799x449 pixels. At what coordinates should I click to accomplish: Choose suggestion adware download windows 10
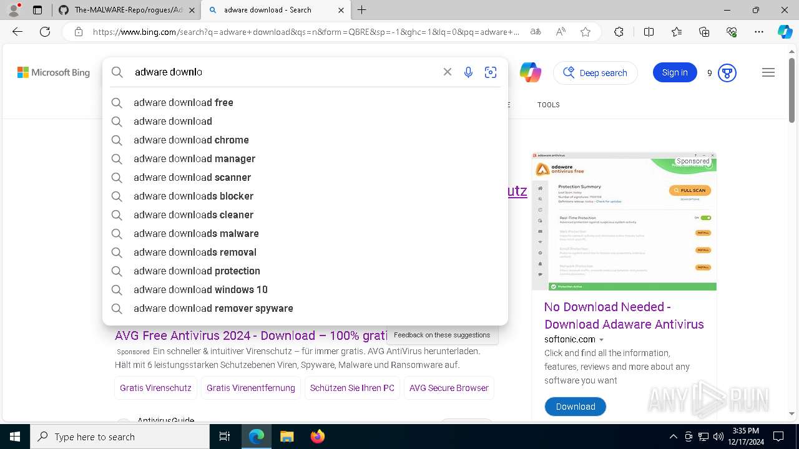pos(305,289)
